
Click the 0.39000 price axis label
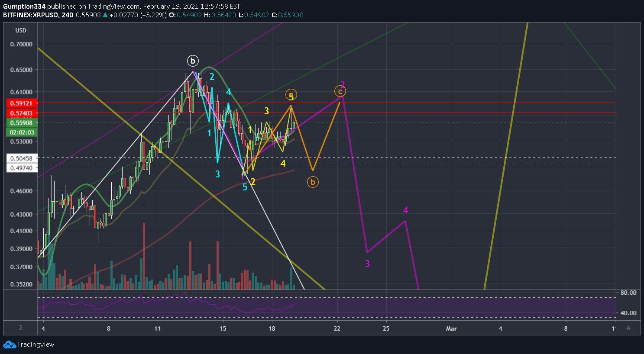pyautogui.click(x=22, y=249)
